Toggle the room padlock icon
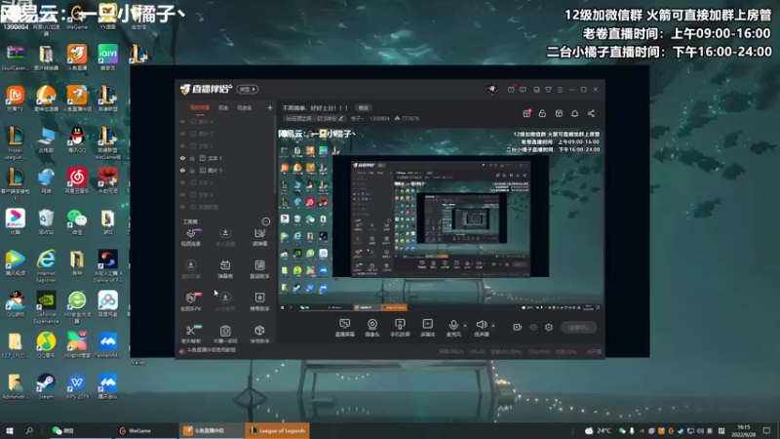Screen dimensions: 780x439 point(542,113)
